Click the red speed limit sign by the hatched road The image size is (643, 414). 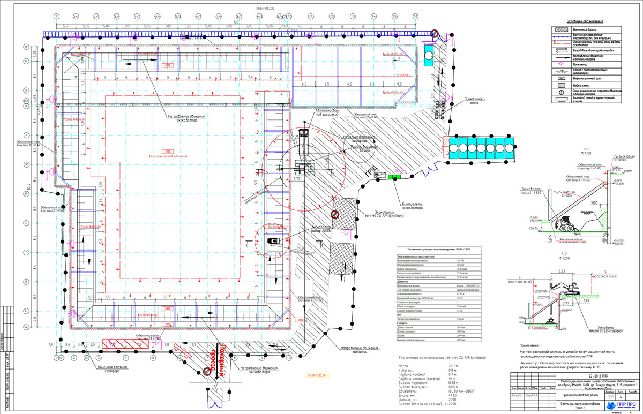coord(335,214)
